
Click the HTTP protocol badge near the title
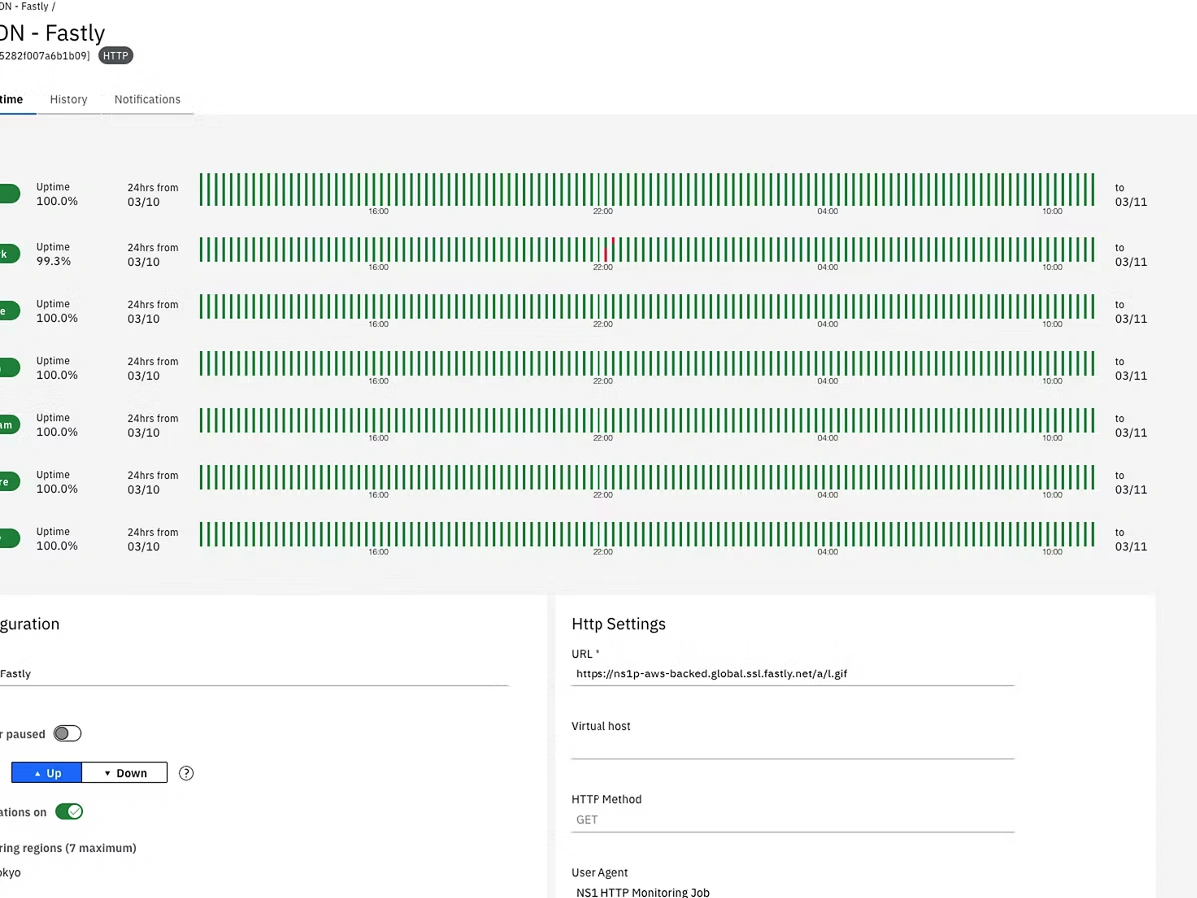pyautogui.click(x=115, y=55)
